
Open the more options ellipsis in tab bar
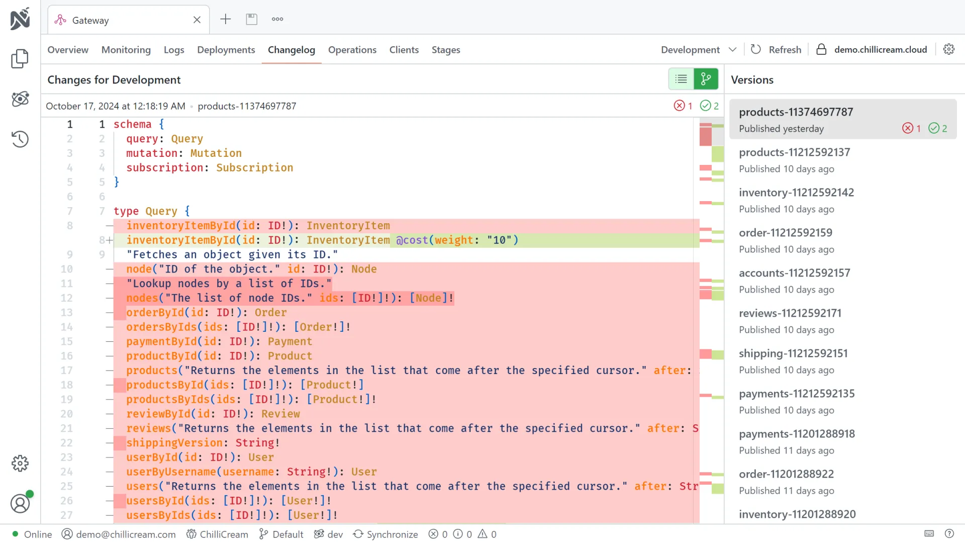click(x=277, y=19)
